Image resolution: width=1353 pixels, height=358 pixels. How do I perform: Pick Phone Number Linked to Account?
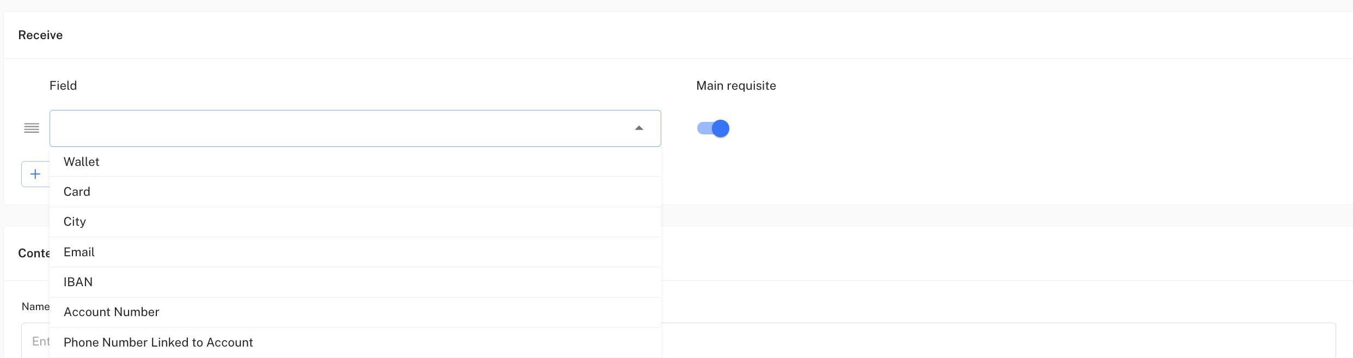coord(158,343)
